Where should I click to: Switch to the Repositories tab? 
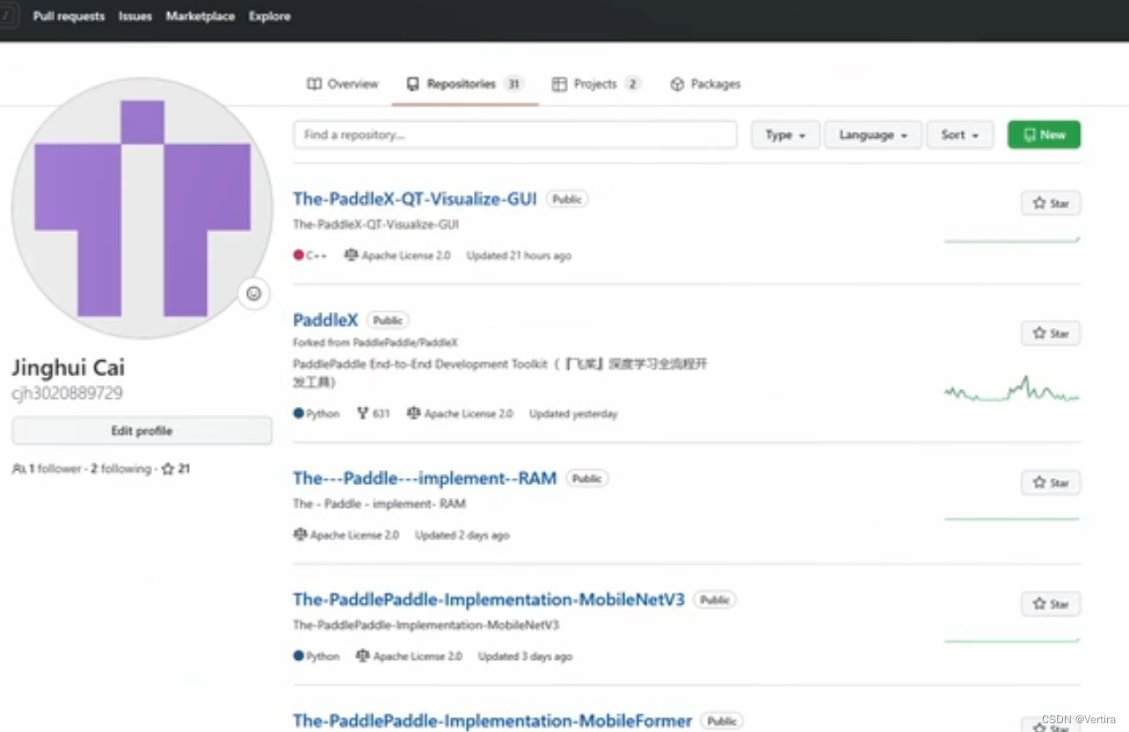click(465, 84)
